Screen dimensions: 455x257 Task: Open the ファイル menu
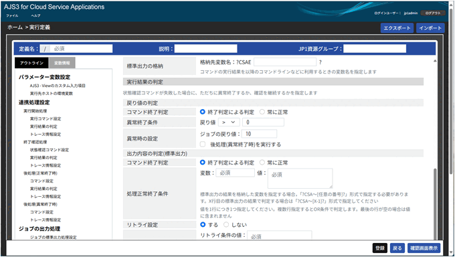[x=12, y=15]
